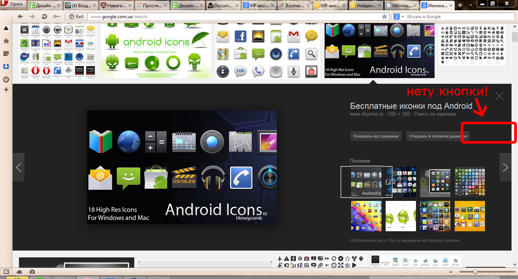Open the glossy app icons grid result

click(268, 51)
